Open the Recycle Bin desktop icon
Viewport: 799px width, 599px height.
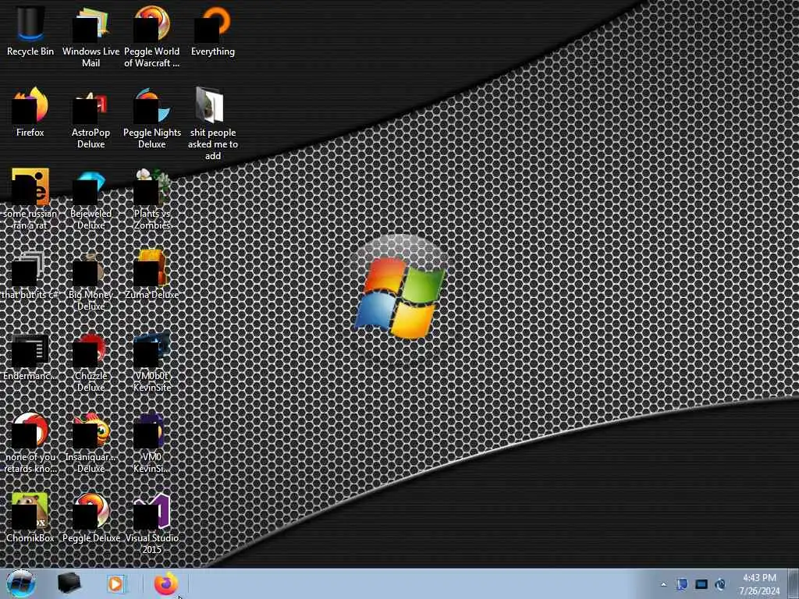(x=30, y=30)
